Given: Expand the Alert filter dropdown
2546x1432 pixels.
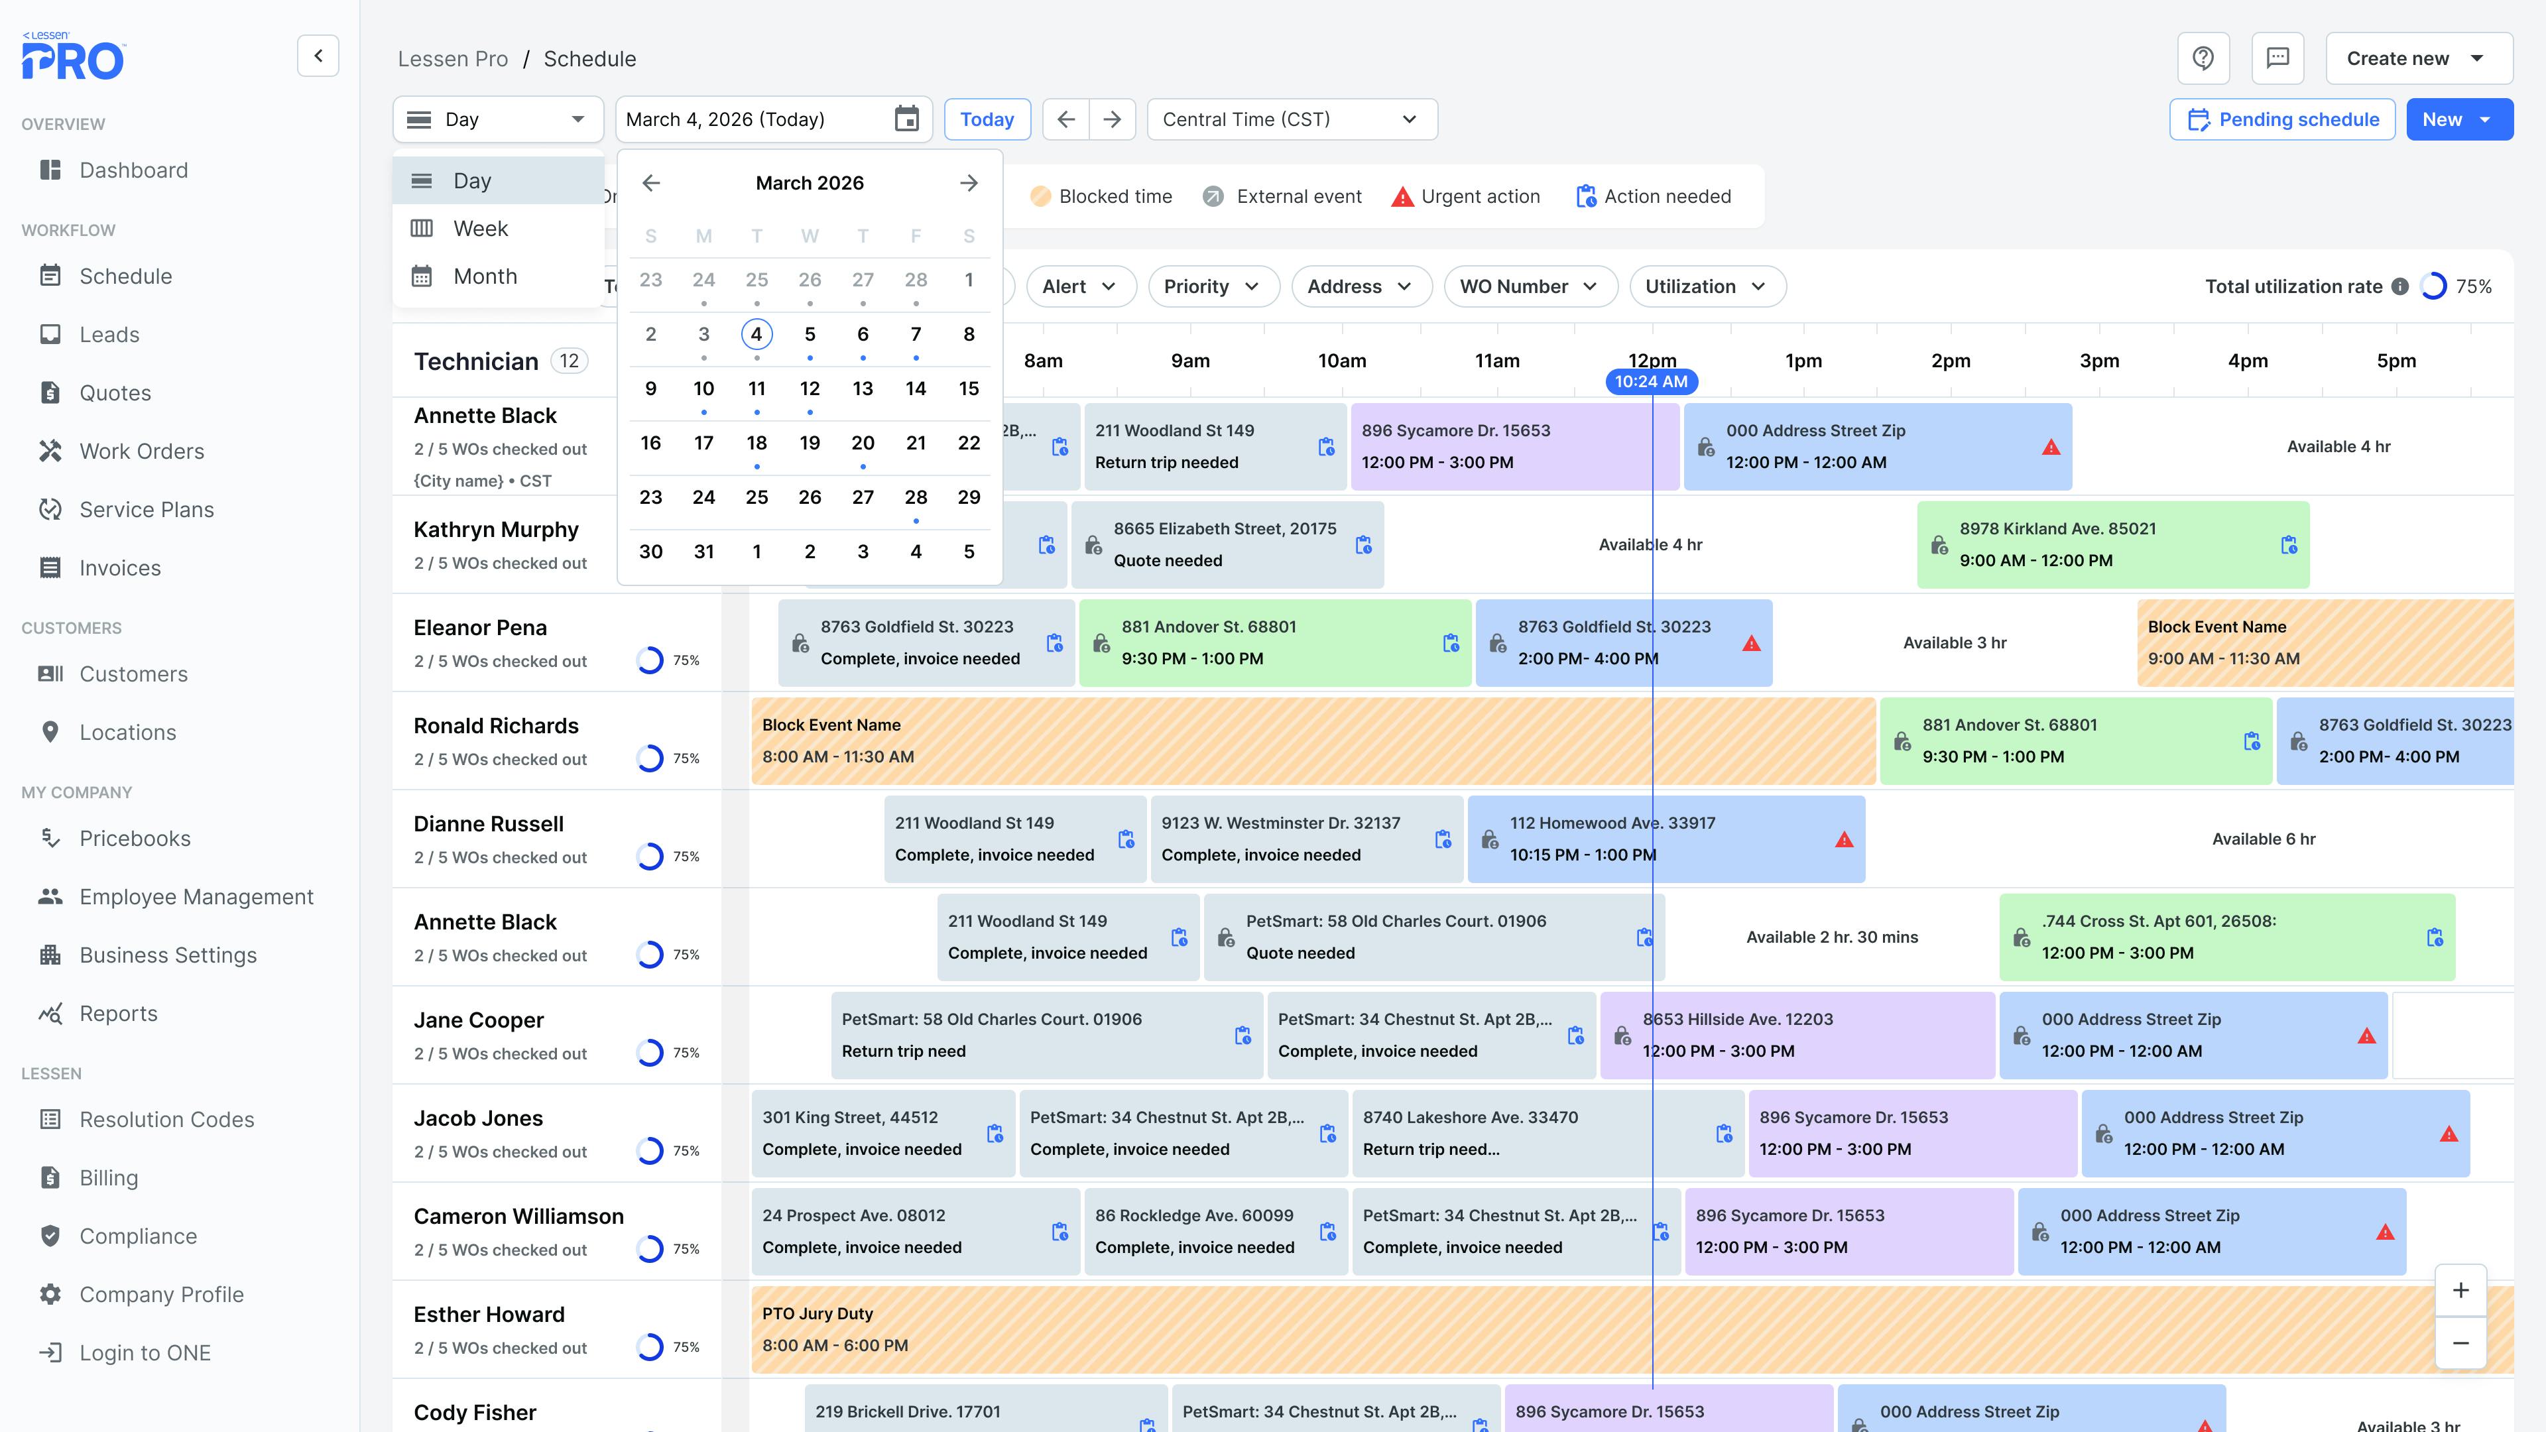Looking at the screenshot, I should pyautogui.click(x=1081, y=286).
